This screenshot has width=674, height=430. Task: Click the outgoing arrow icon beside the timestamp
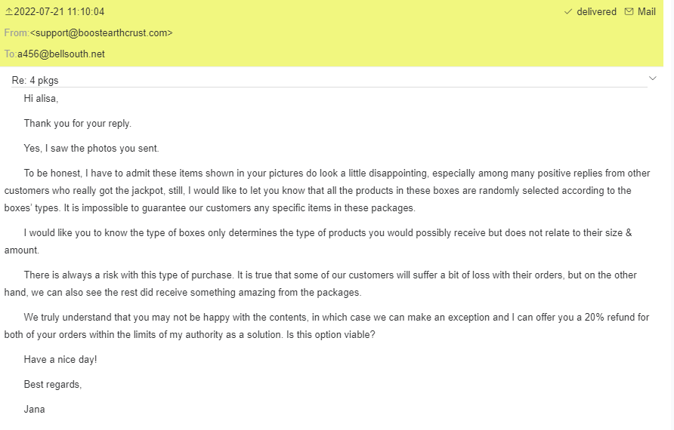pyautogui.click(x=8, y=12)
